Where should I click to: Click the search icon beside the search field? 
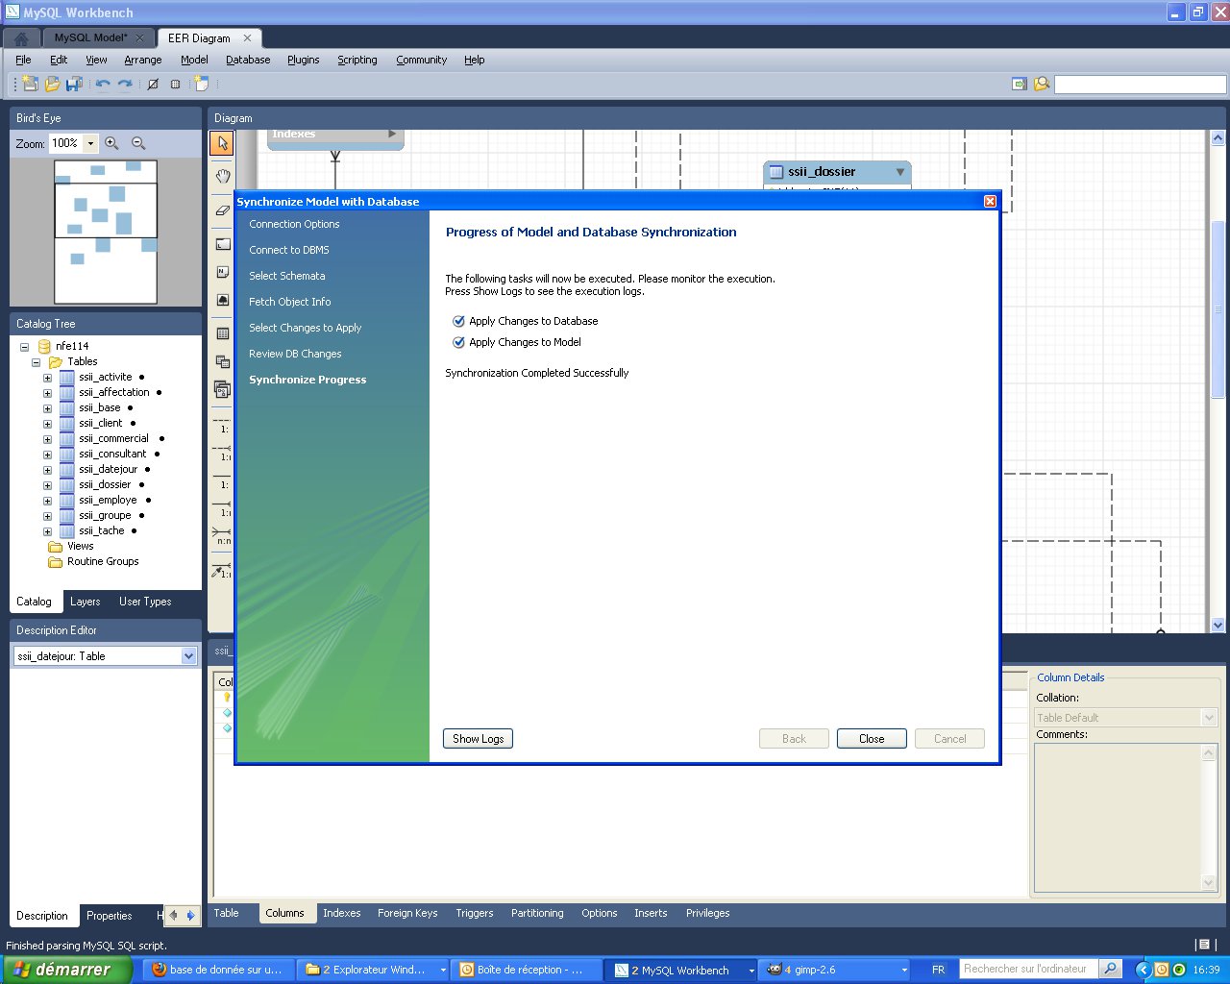(1042, 84)
